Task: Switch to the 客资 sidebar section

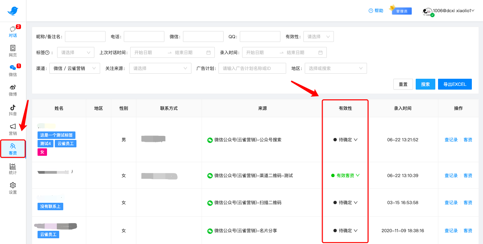Action: pyautogui.click(x=13, y=149)
